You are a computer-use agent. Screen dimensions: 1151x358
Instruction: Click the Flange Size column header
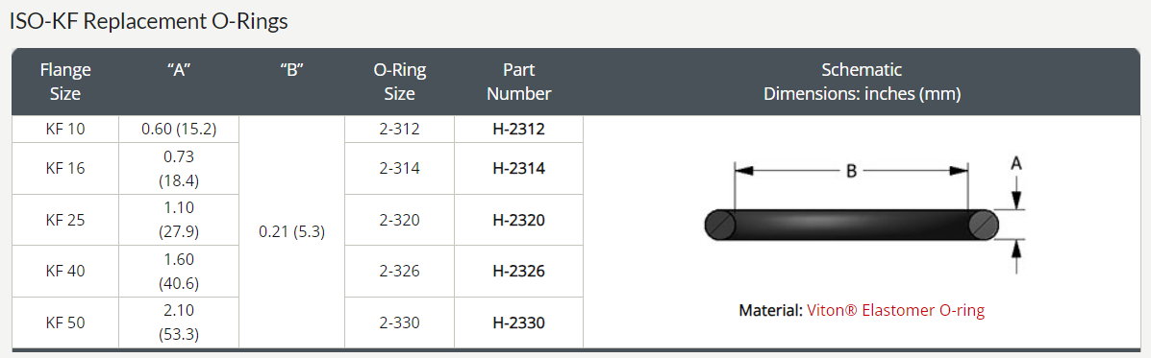[65, 82]
